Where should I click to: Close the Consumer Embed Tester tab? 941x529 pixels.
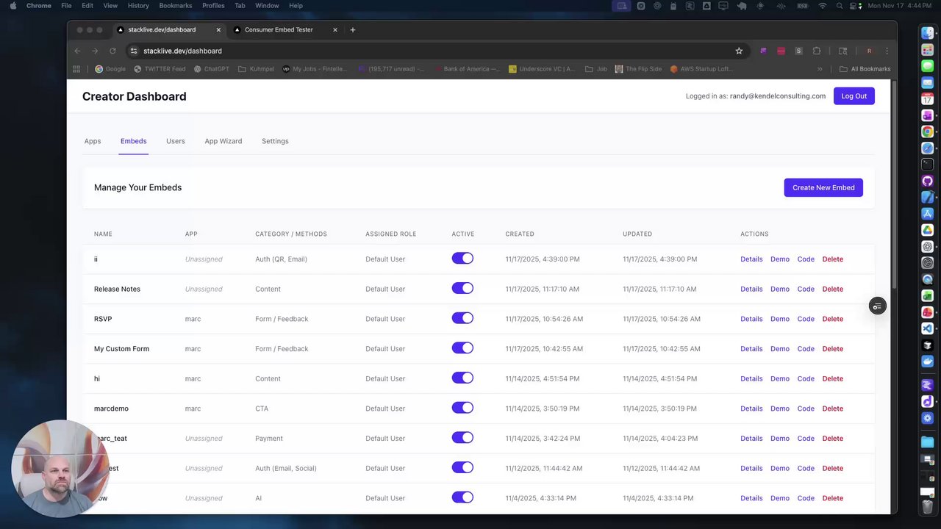pyautogui.click(x=335, y=30)
